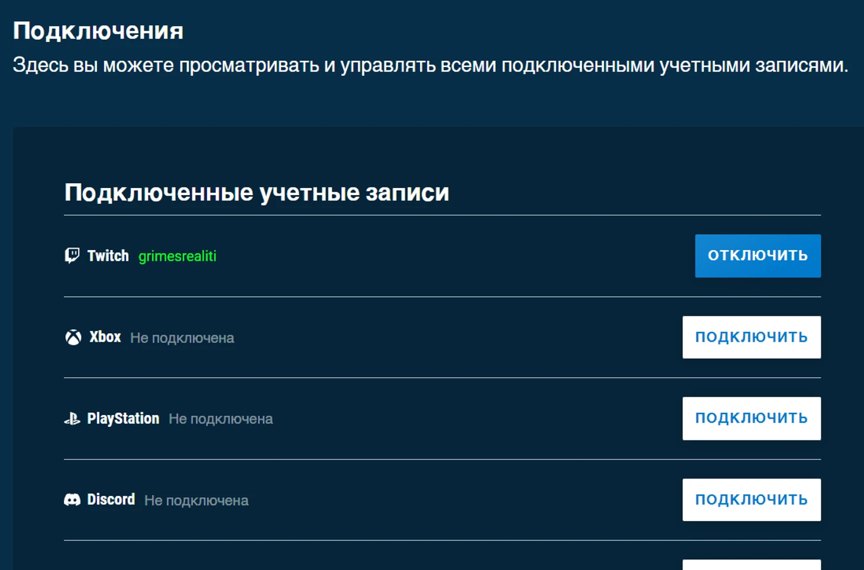Connect Discord account via Подключить button

751,500
